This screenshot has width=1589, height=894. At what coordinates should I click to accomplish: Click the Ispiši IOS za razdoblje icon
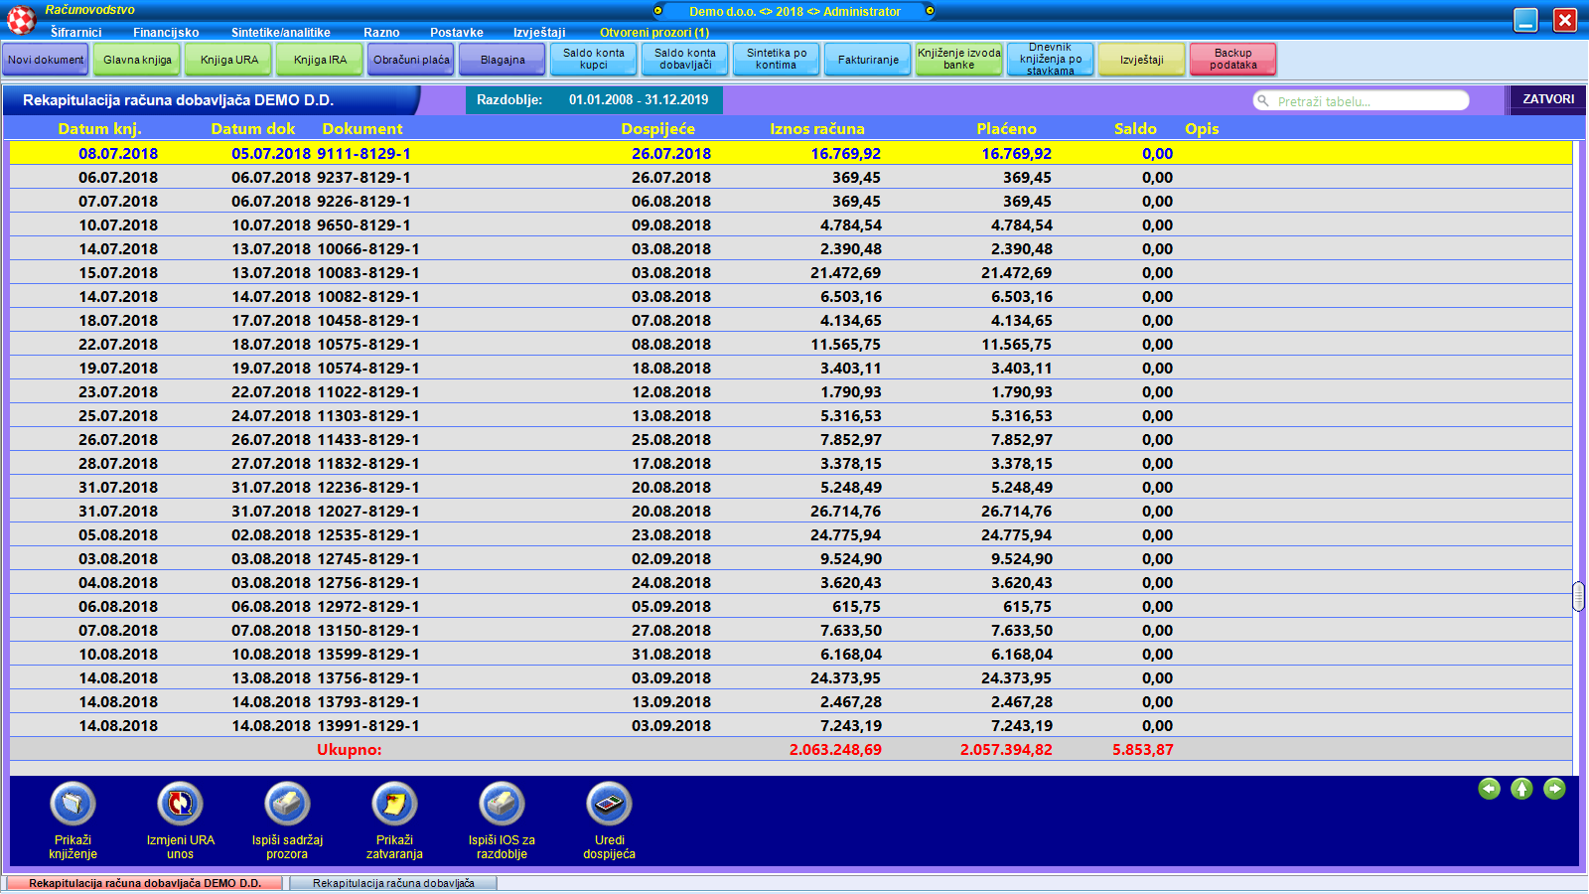502,804
